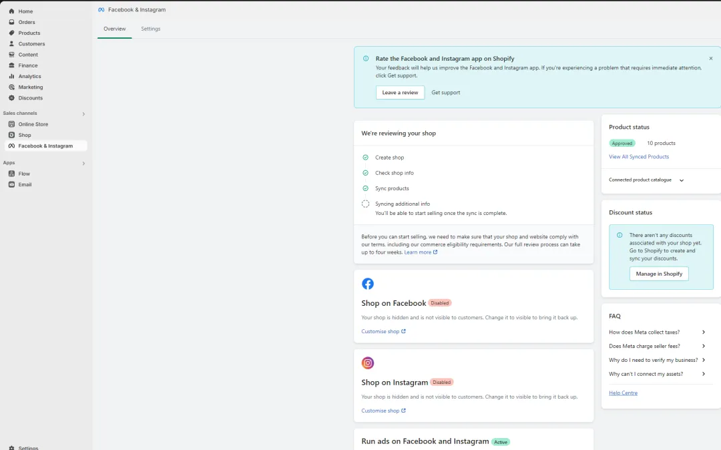Screen dimensions: 721x450
Task: Click the Finance bank icon
Action: (11, 65)
